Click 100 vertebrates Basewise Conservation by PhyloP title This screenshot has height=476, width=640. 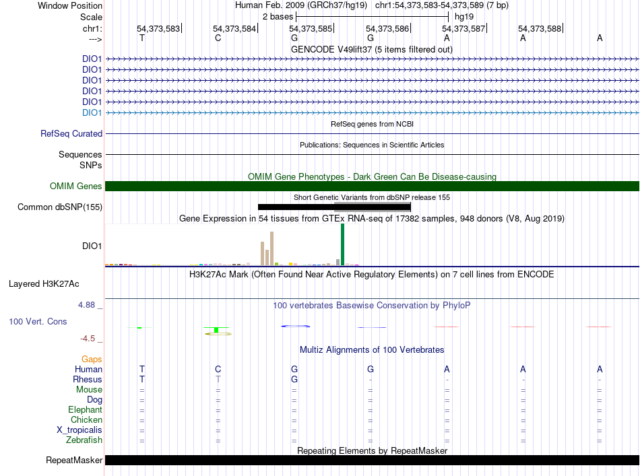[x=371, y=306]
